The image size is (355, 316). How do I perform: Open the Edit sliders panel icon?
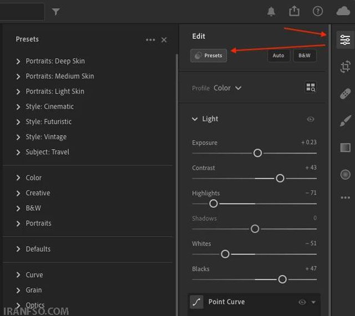[345, 40]
